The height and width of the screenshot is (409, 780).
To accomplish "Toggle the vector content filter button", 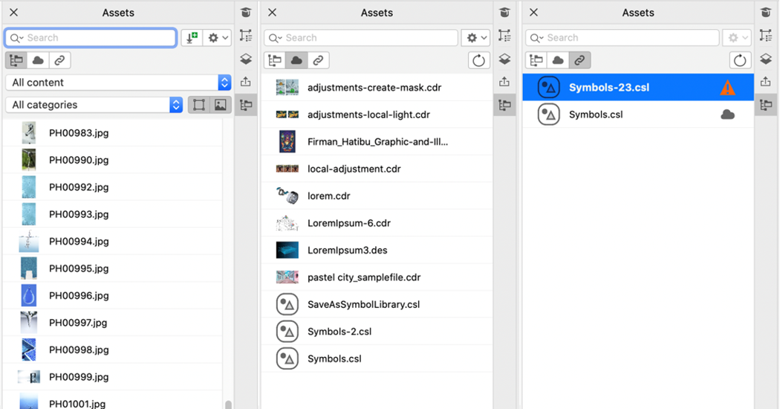I will (199, 105).
